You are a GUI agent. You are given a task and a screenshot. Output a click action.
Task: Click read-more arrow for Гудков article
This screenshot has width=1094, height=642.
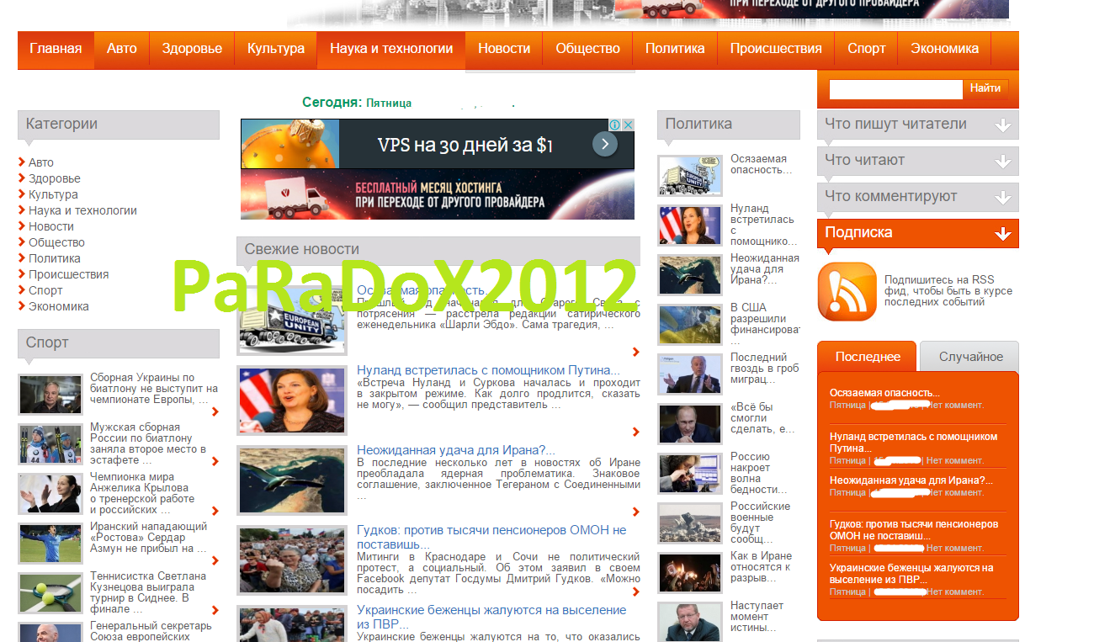click(x=635, y=592)
